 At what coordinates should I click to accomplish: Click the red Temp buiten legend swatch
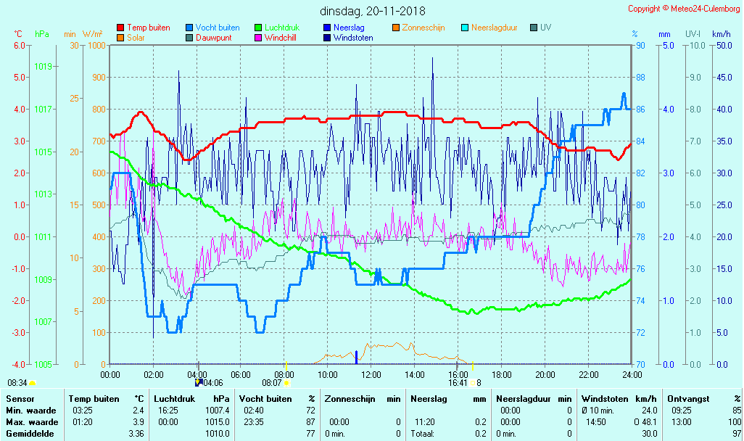tap(120, 28)
